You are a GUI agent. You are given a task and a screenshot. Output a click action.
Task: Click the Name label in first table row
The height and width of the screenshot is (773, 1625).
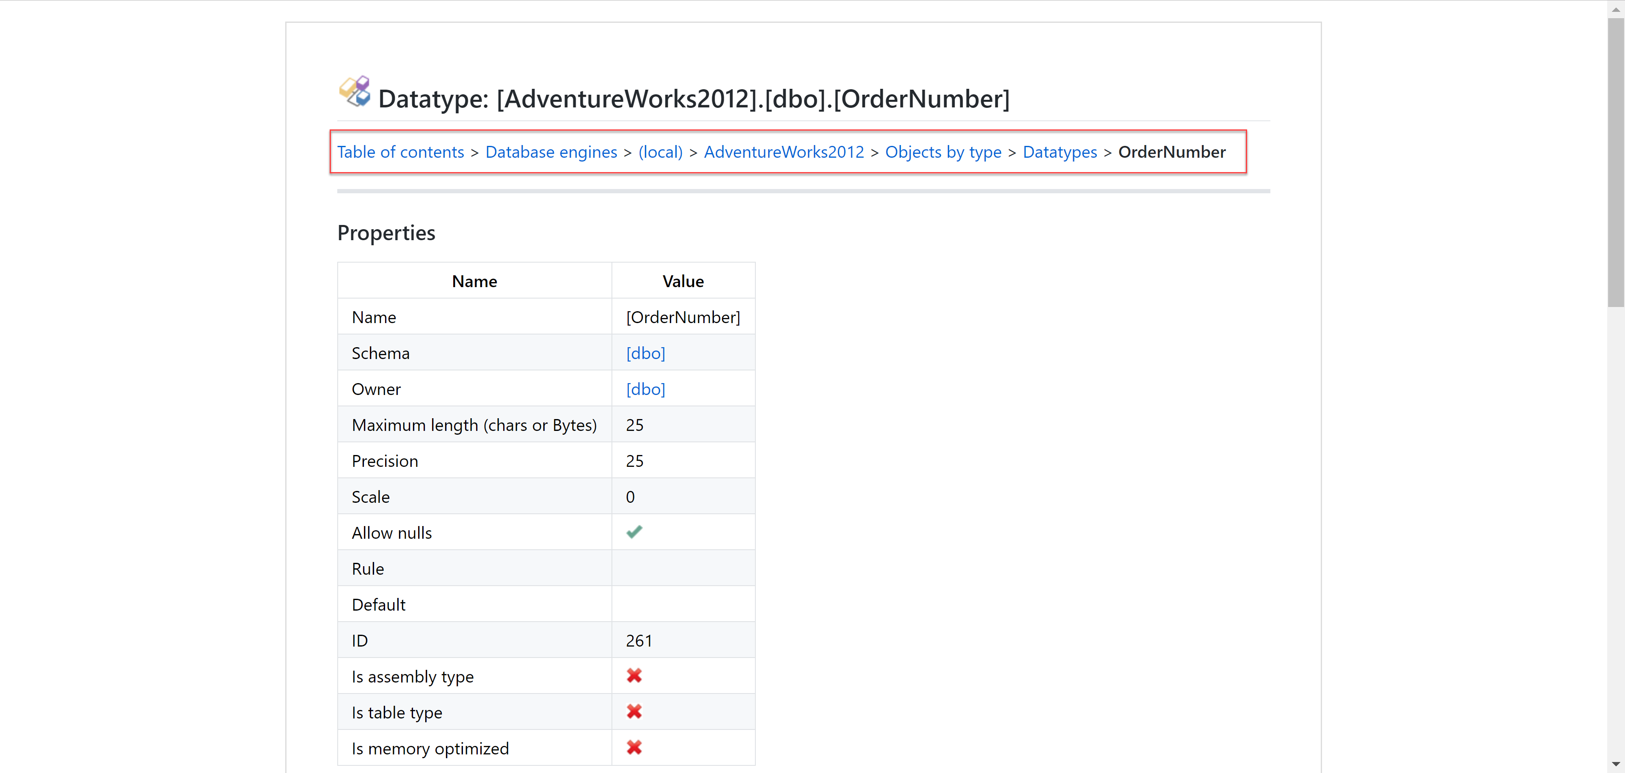click(x=374, y=317)
